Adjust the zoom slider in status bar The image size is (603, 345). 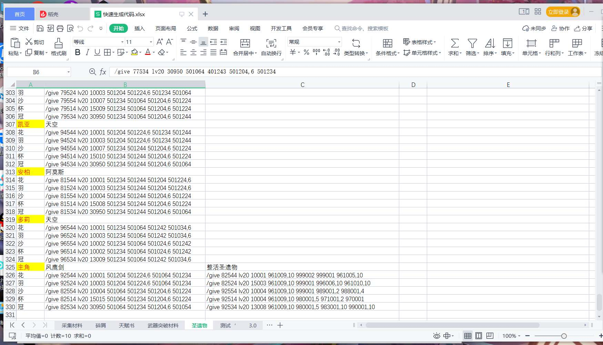pyautogui.click(x=564, y=336)
